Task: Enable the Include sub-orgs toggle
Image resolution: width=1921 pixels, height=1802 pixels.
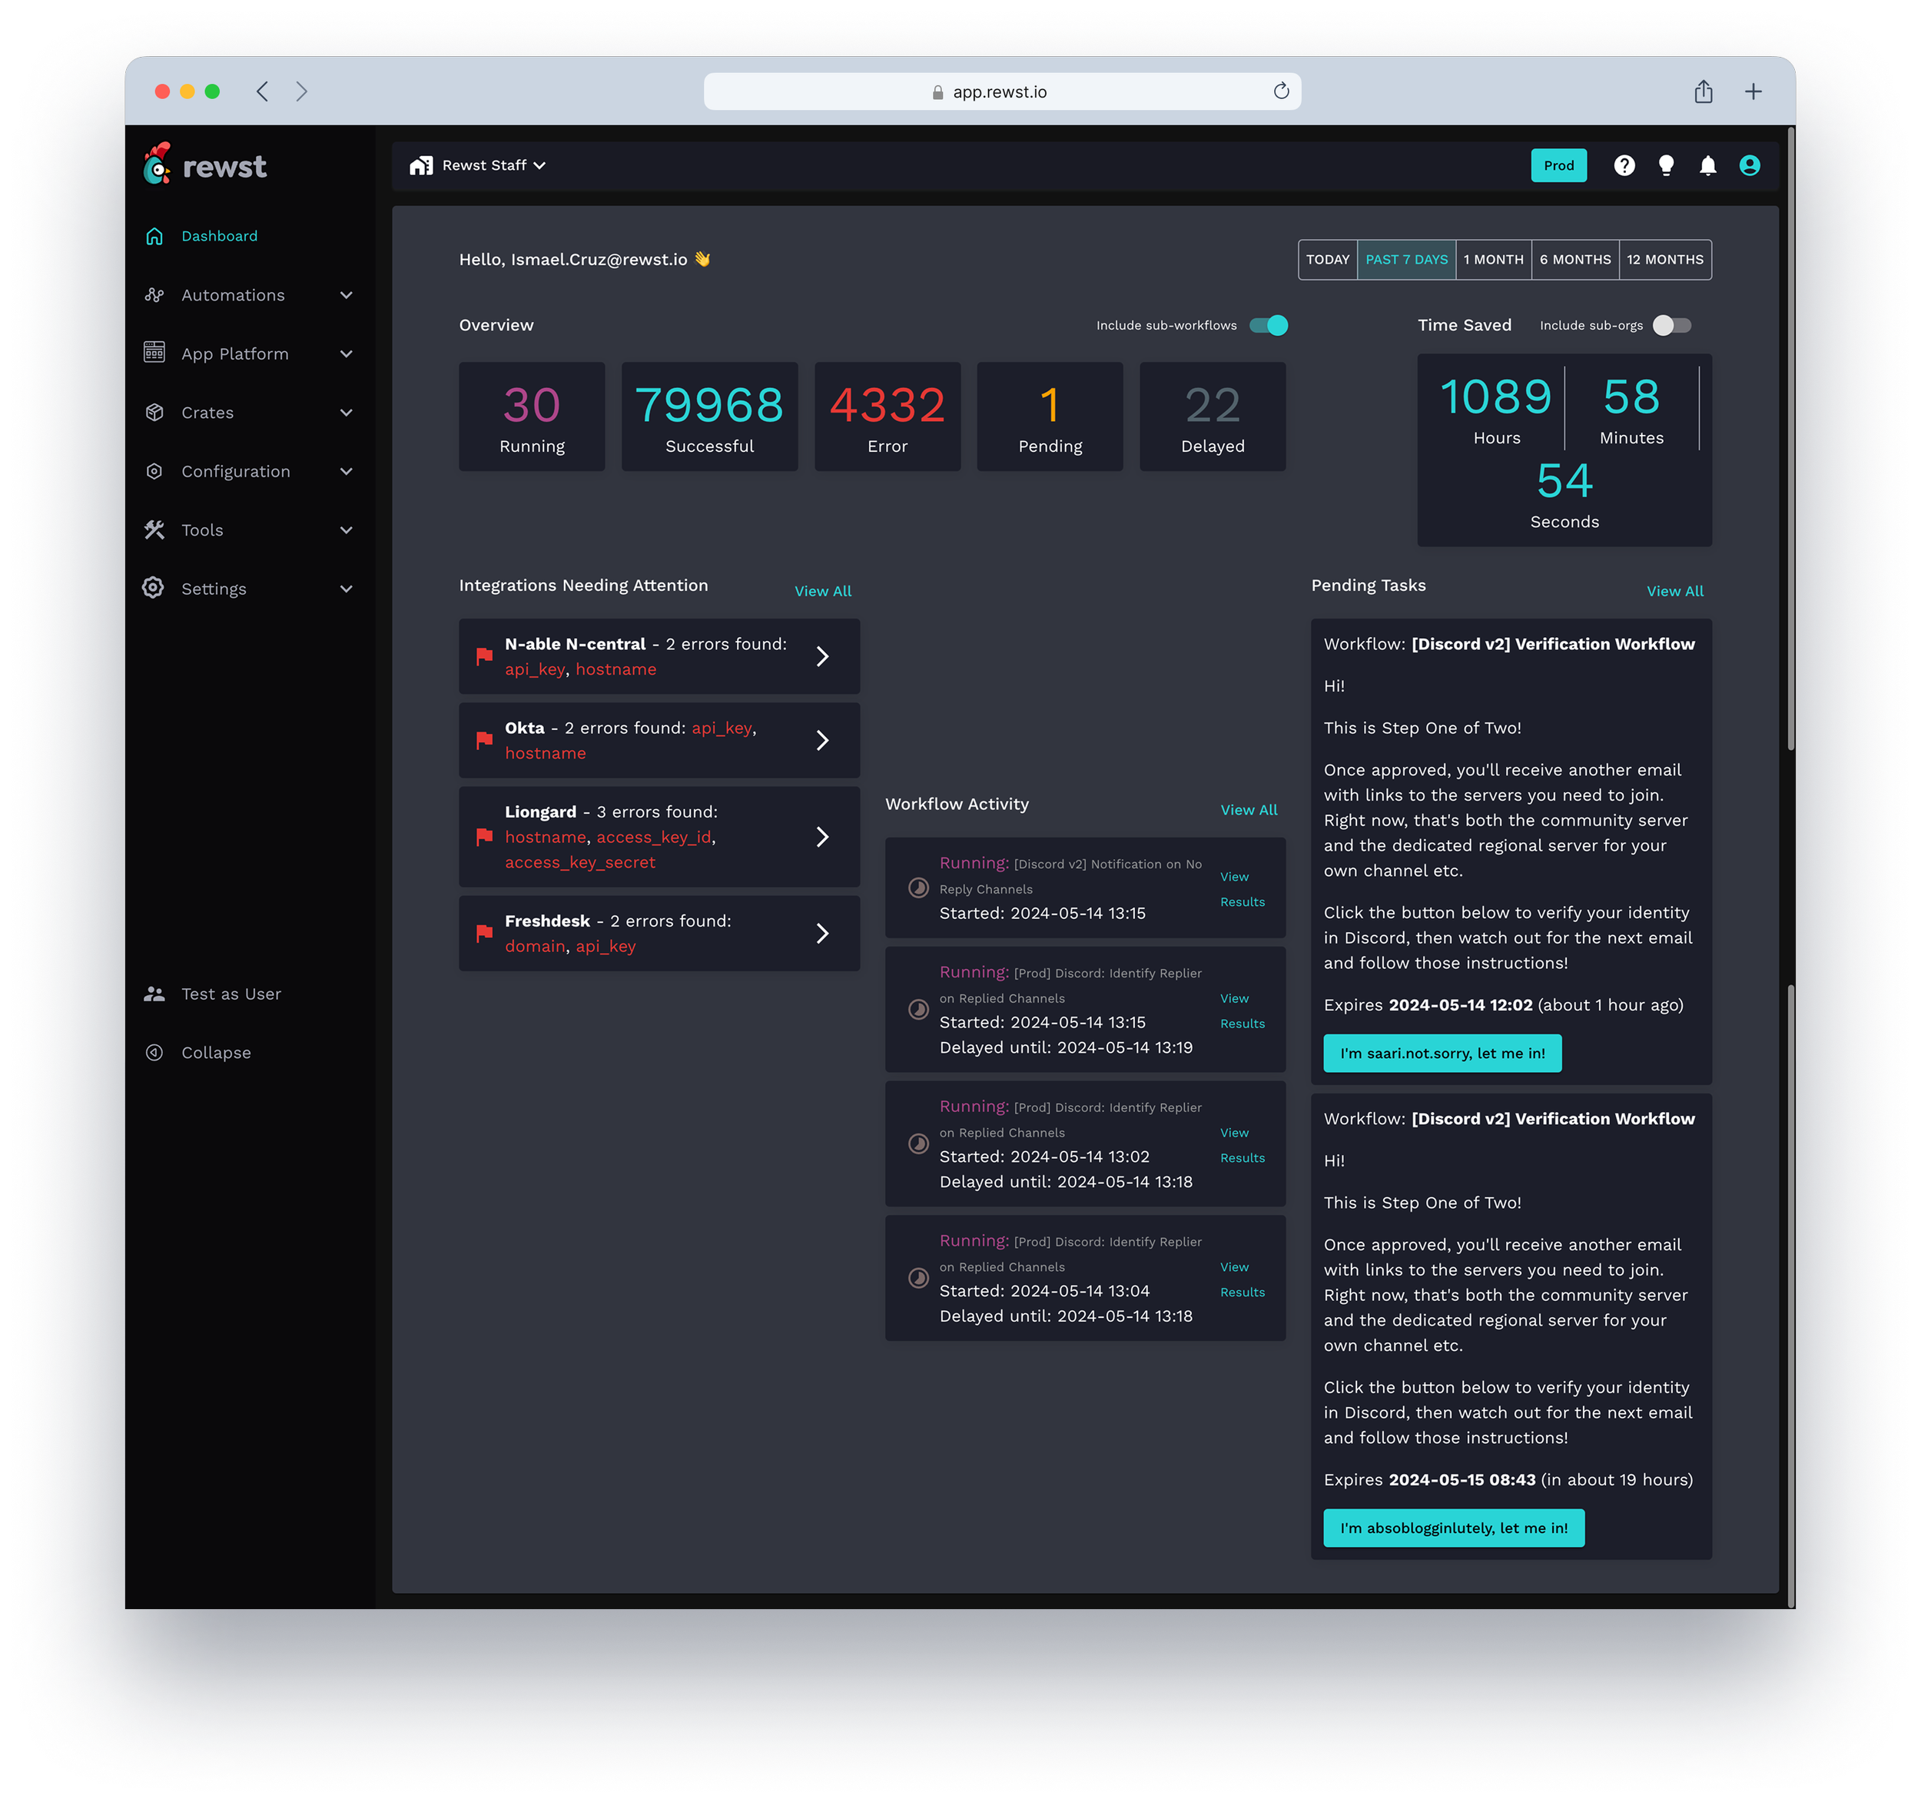Action: pyautogui.click(x=1672, y=324)
